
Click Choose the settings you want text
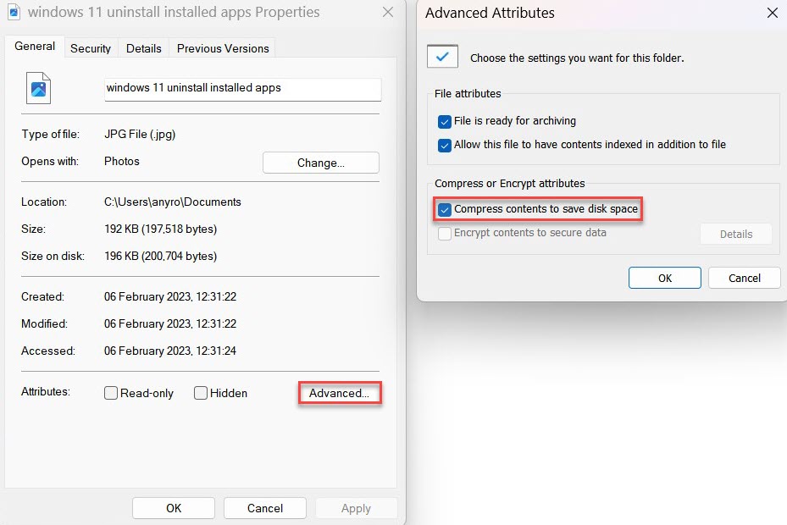(x=577, y=58)
